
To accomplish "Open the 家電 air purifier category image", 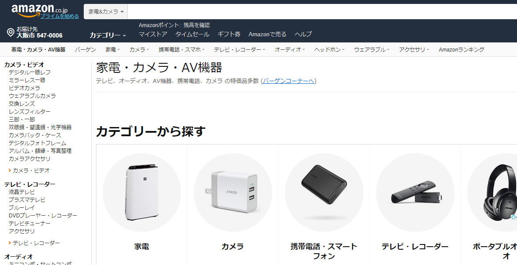I will [x=141, y=193].
